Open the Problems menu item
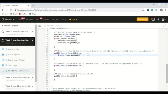 coord(30,19)
